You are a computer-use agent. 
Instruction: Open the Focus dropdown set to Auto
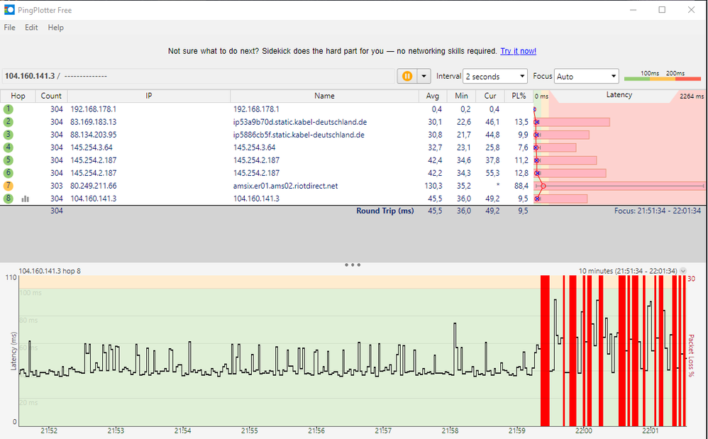pos(586,77)
